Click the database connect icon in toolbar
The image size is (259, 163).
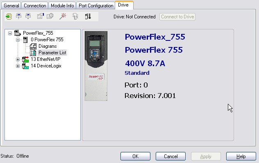[x=9, y=16]
